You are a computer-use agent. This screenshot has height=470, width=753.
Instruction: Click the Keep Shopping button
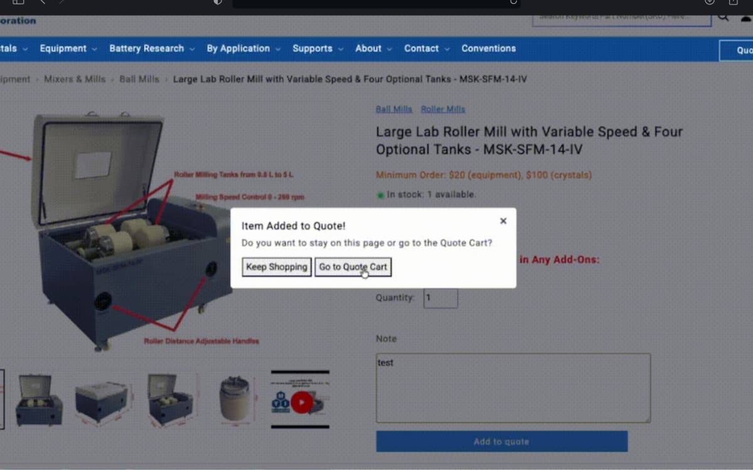point(277,266)
